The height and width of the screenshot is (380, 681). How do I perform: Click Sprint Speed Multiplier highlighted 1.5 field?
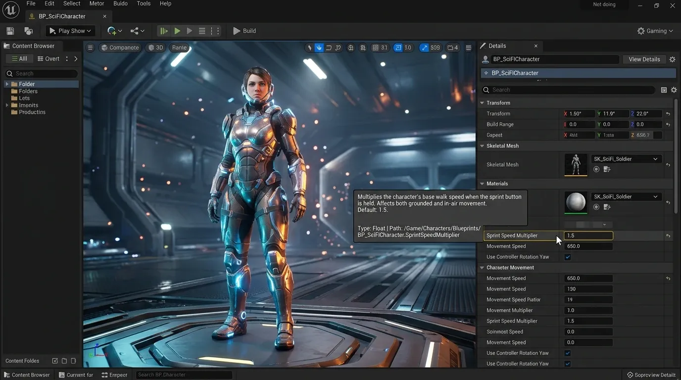point(588,236)
